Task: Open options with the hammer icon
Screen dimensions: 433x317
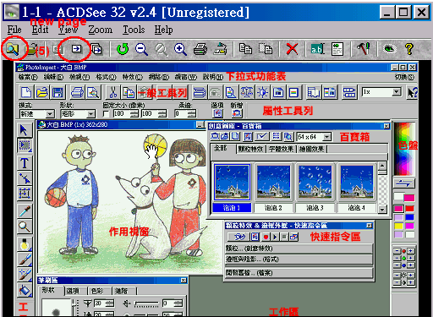Action: [x=364, y=49]
